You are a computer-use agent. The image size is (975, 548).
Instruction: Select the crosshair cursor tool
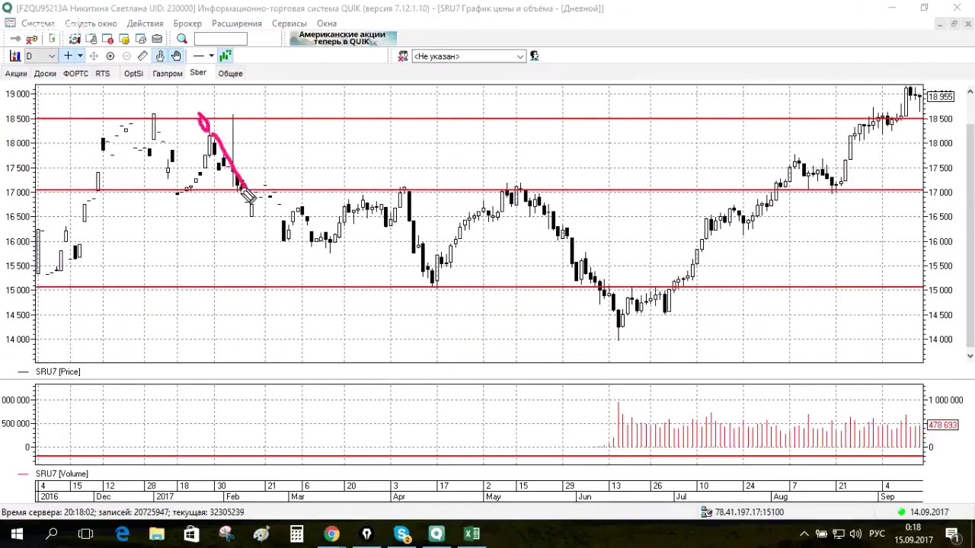coord(68,56)
